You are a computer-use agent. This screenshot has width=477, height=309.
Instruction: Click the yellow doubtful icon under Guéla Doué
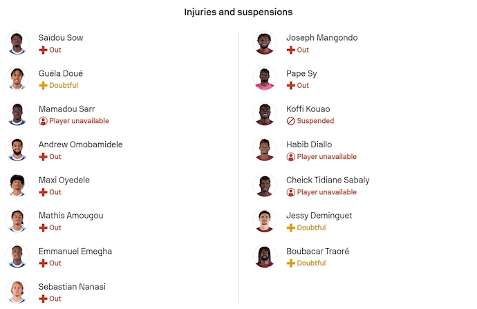tap(43, 86)
